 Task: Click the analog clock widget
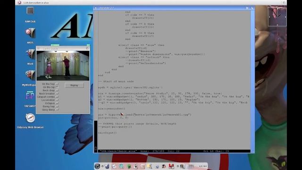tap(277, 17)
